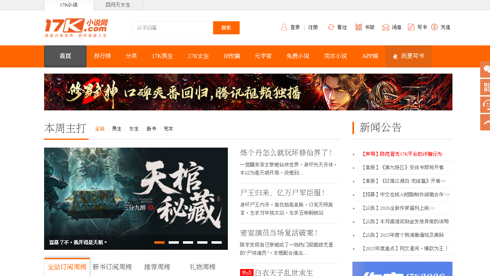
Task: Click the 登录 link
Action: click(x=295, y=27)
